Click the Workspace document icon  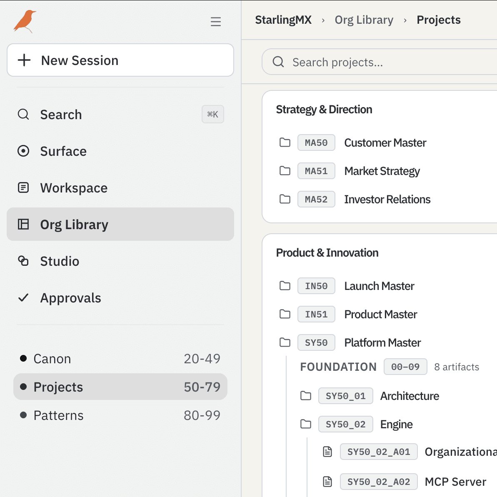click(x=23, y=187)
